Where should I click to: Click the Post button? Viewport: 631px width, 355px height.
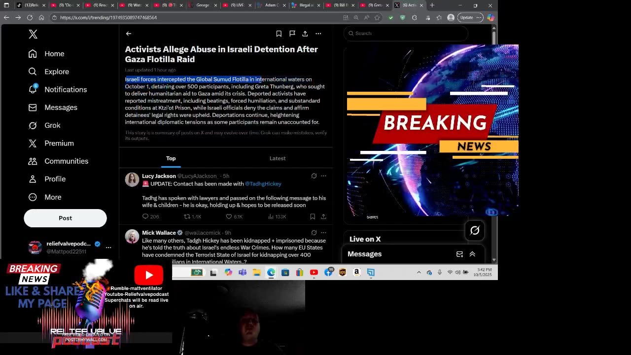coord(65,218)
